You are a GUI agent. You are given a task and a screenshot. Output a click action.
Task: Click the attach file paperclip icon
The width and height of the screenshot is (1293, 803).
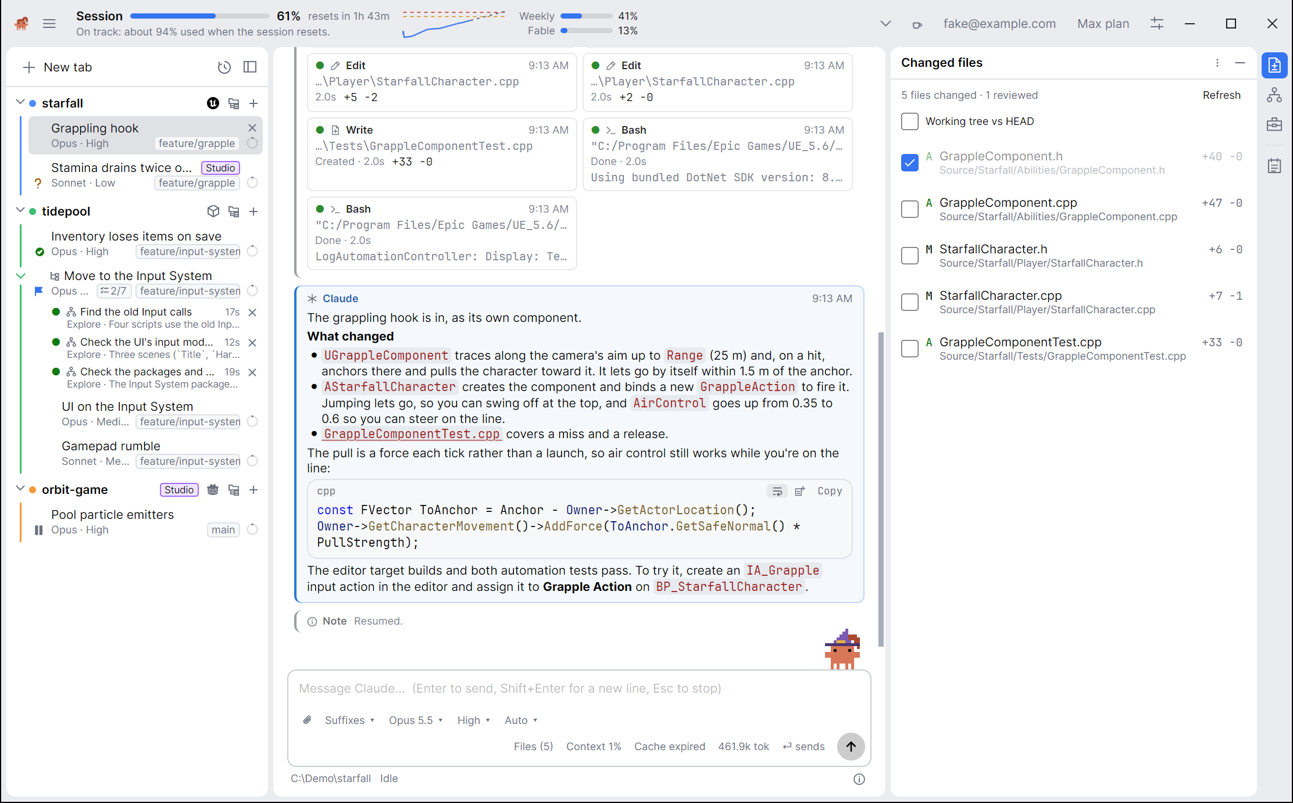pos(307,720)
